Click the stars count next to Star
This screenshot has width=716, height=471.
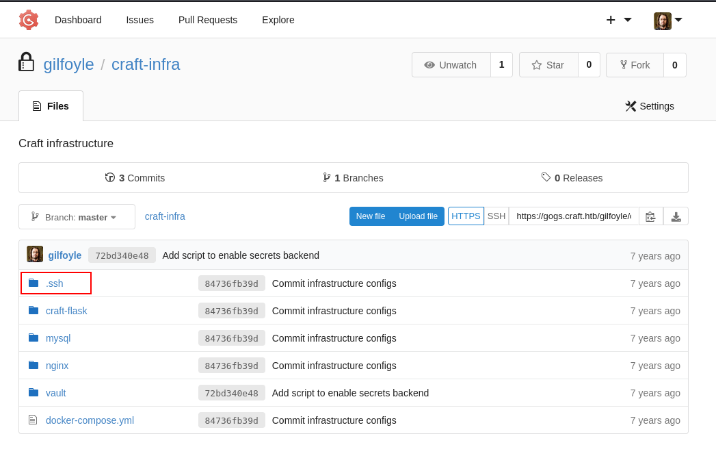(x=589, y=65)
